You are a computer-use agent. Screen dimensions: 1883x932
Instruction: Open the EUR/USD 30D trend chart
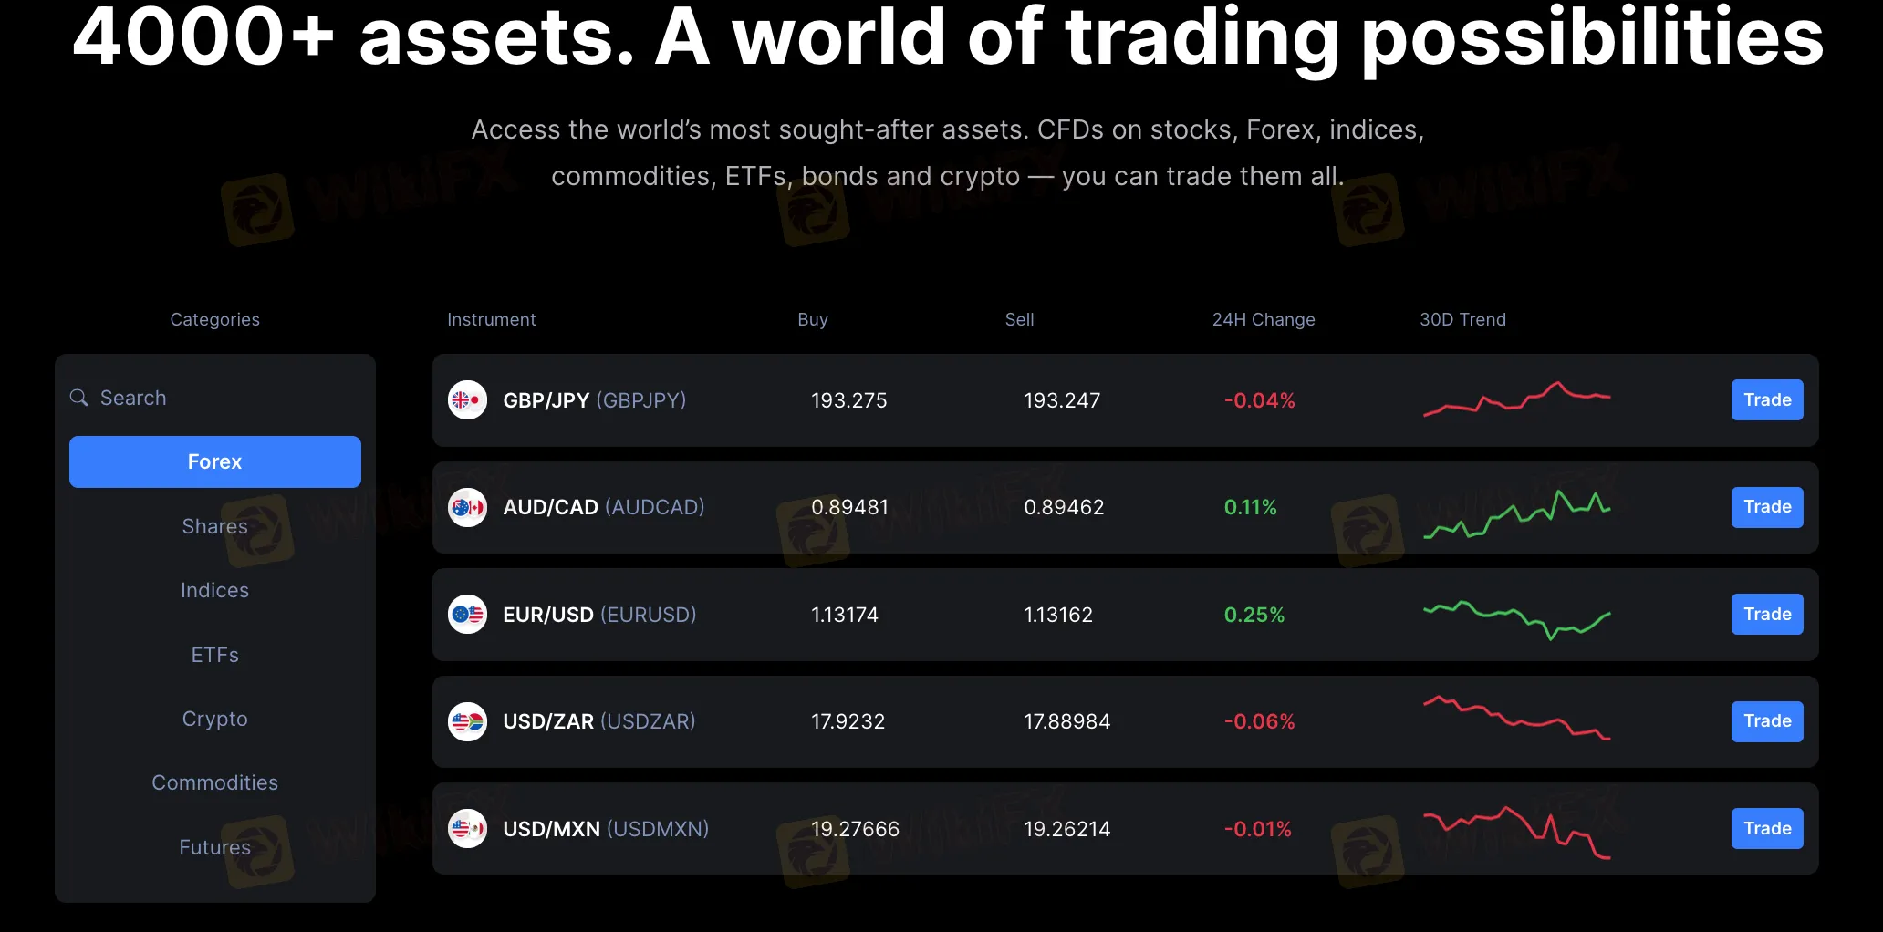tap(1516, 618)
